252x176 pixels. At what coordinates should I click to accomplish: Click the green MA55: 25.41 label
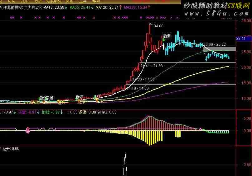(x=80, y=7)
